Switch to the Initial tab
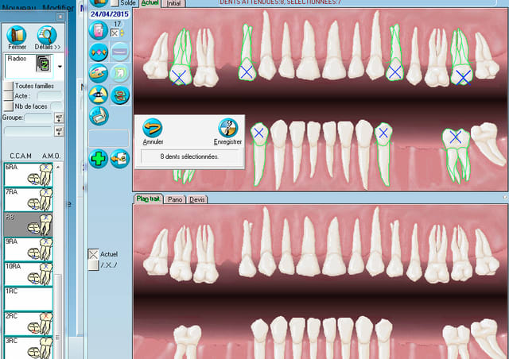The height and width of the screenshot is (359, 509). point(173,3)
